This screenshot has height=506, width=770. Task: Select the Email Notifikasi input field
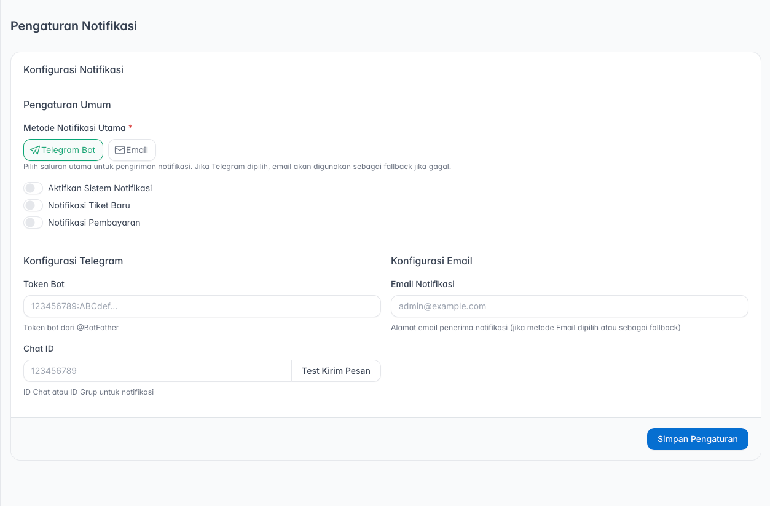click(x=569, y=306)
